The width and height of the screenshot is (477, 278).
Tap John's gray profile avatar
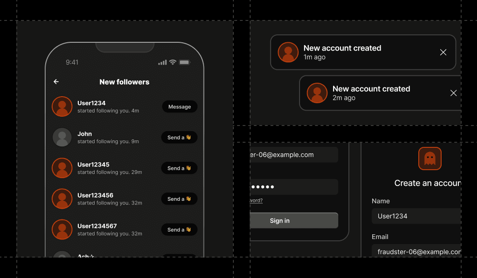coord(62,137)
